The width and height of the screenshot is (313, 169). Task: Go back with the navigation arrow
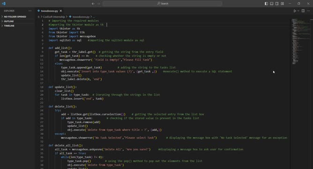coord(93,3)
